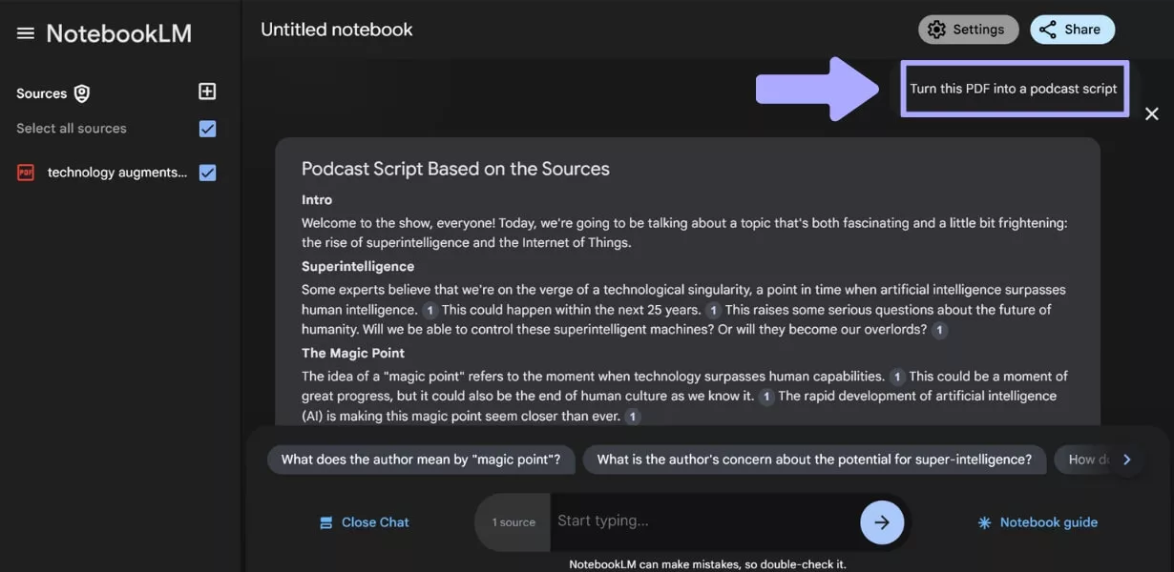Select the question about super-intelligence concerns
1174x572 pixels.
(x=813, y=459)
